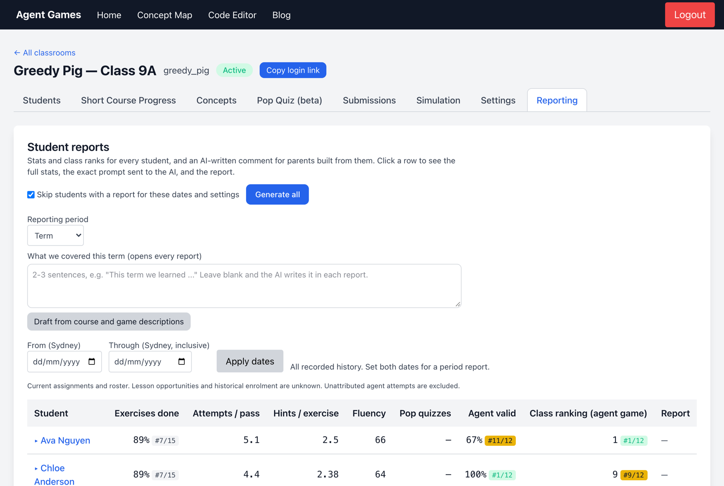Image resolution: width=724 pixels, height=486 pixels.
Task: Click Chloe Anderson's fluency value 64
Action: click(380, 475)
